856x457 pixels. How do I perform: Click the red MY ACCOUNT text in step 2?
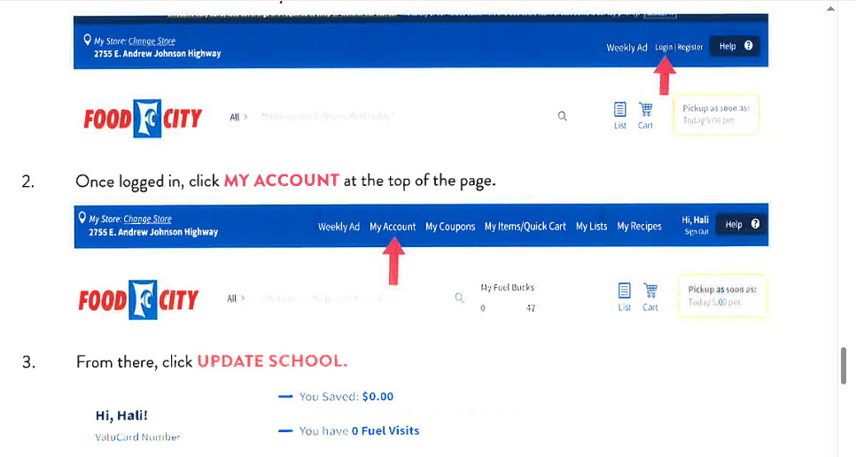[x=282, y=181]
